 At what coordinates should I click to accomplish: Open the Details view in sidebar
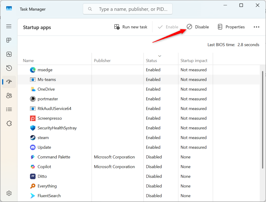[x=9, y=109]
